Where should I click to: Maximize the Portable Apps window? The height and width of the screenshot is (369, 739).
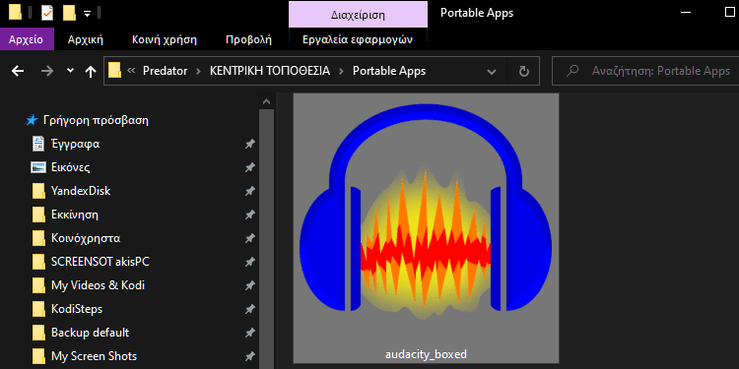[729, 13]
